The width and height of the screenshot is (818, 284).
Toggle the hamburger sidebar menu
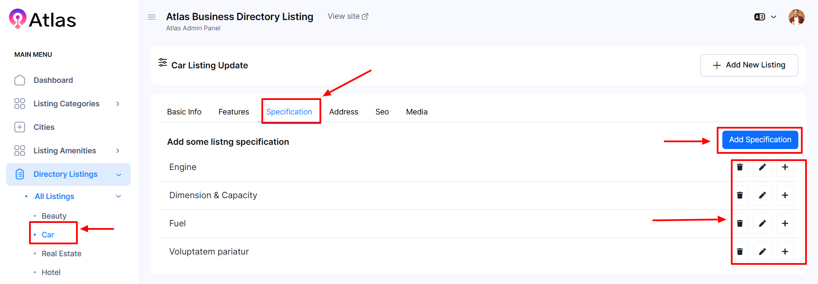(x=152, y=17)
